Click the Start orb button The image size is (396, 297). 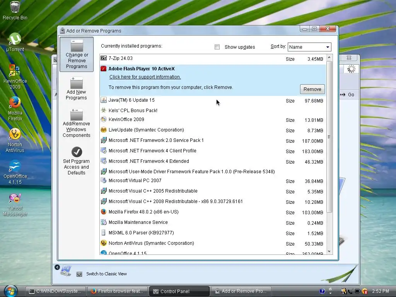point(10,291)
